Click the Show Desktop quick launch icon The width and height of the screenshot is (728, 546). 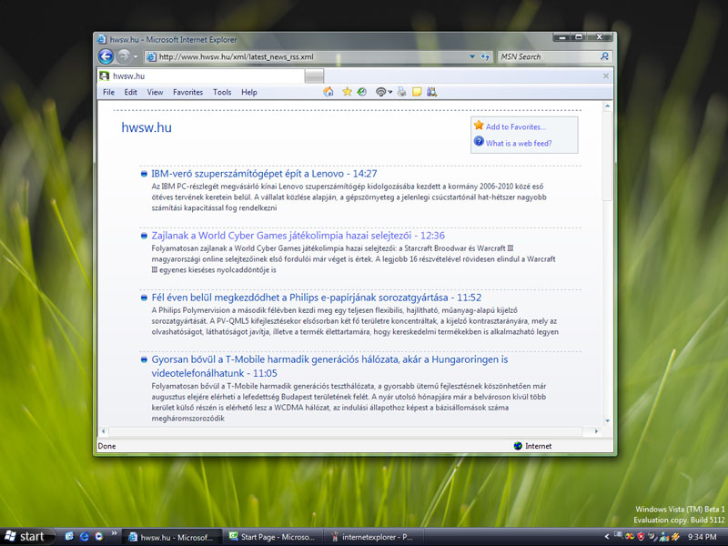point(69,536)
